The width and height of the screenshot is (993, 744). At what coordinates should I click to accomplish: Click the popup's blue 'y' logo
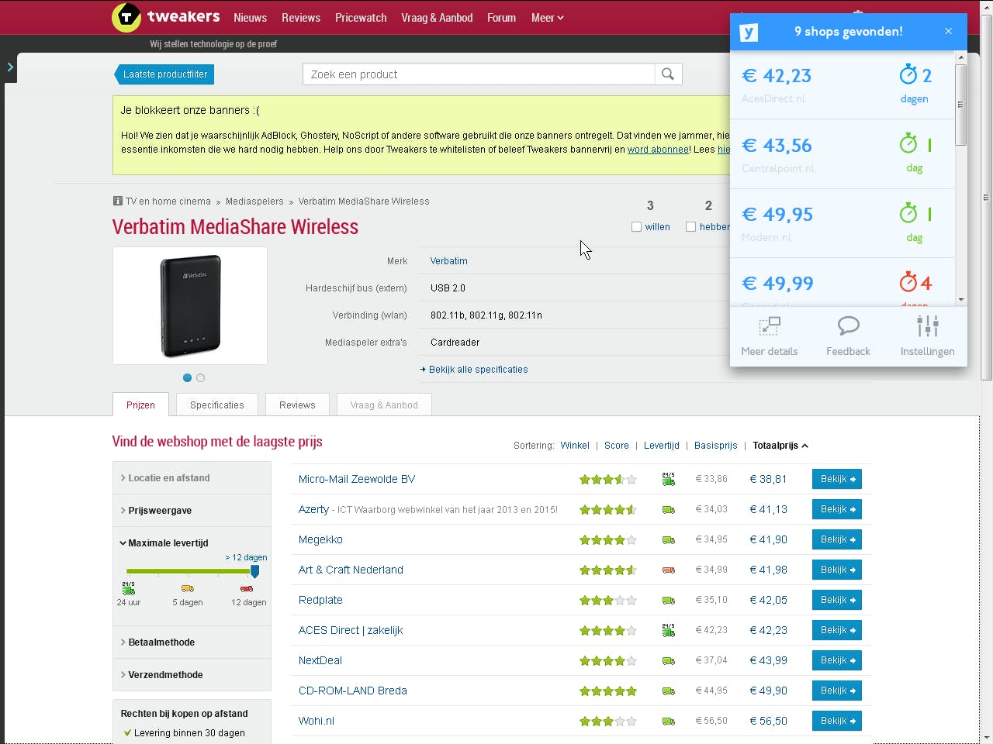[749, 32]
